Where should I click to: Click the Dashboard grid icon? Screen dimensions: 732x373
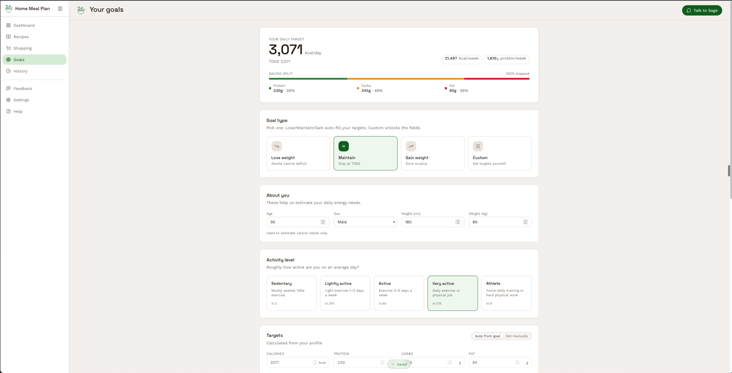click(8, 25)
